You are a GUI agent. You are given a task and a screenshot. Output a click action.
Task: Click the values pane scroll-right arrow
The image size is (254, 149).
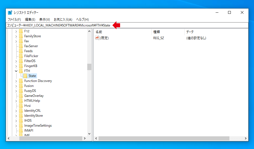tap(245, 138)
